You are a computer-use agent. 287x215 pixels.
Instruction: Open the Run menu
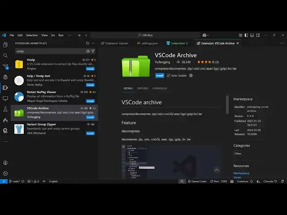61,35
